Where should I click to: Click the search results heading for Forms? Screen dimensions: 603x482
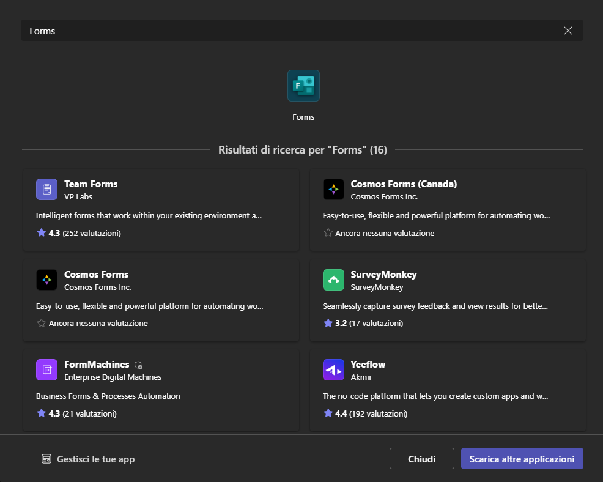point(303,150)
